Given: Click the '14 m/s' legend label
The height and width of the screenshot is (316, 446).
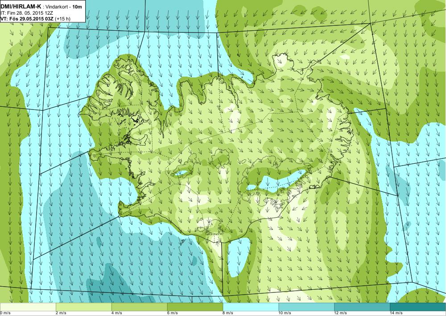Looking at the screenshot, I should click(x=396, y=313).
